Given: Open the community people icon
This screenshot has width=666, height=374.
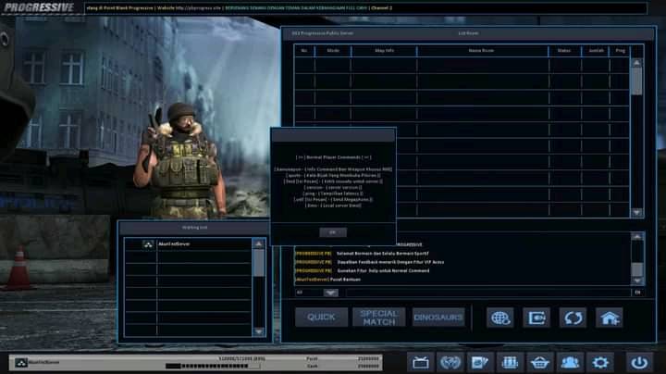Looking at the screenshot, I should click(x=570, y=363).
